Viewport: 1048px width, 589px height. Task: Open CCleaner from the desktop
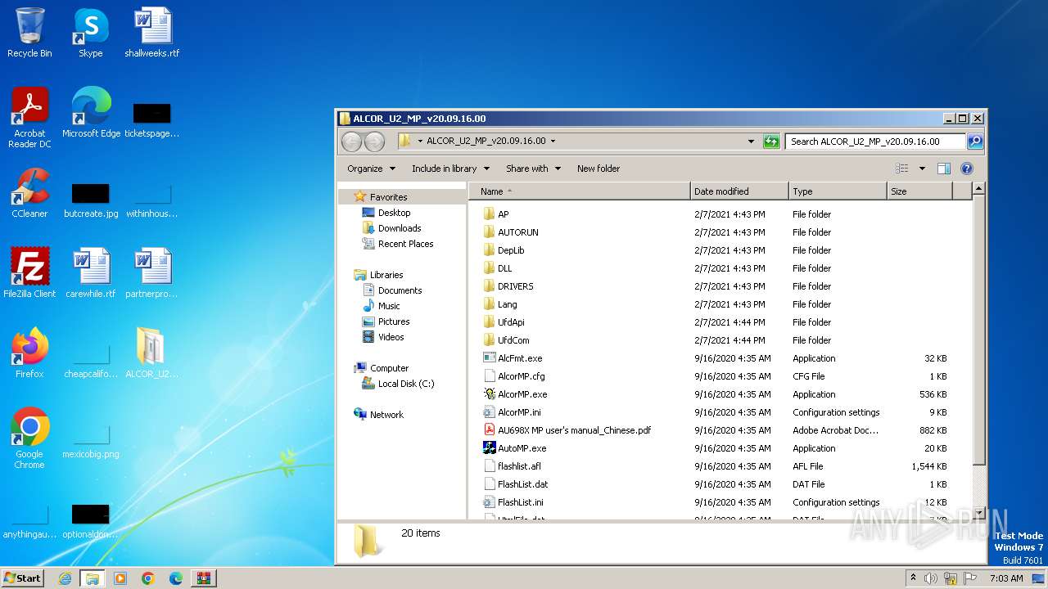29,193
